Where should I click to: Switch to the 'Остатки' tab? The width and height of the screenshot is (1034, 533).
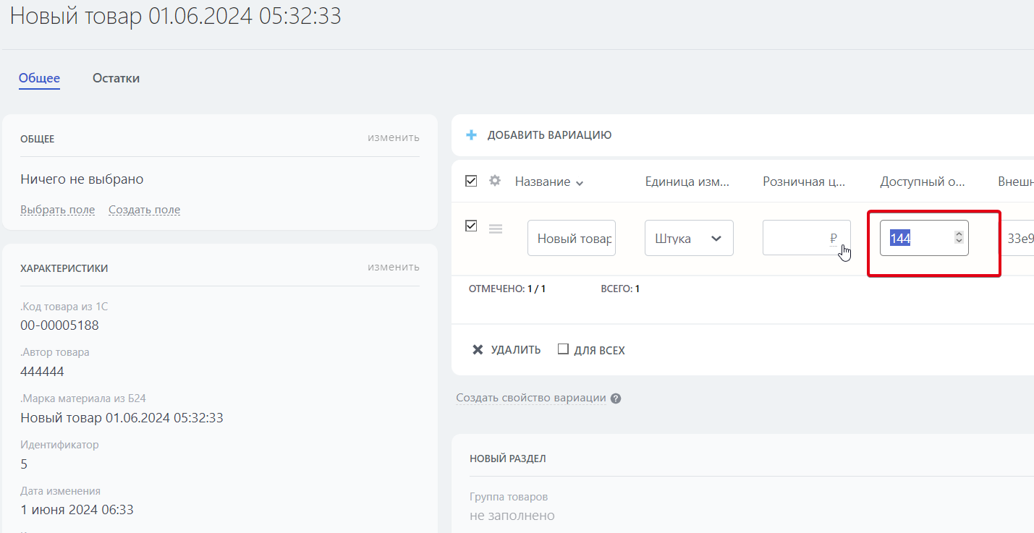pyautogui.click(x=116, y=78)
